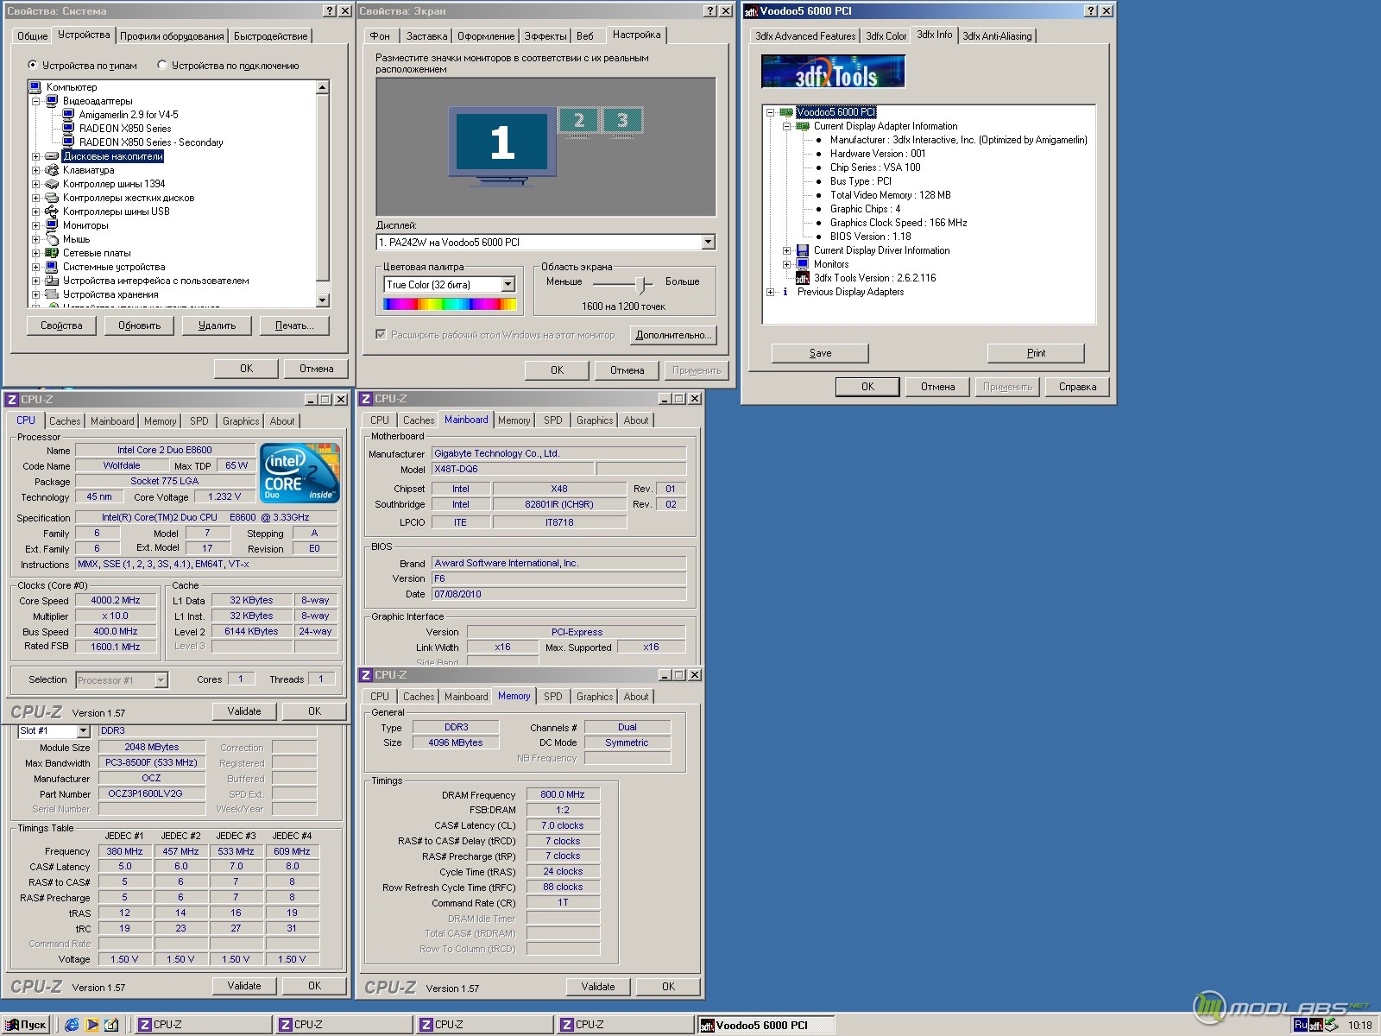Image resolution: width=1381 pixels, height=1036 pixels.
Task: Click the Z icon in CPU-Z Mainboard title bar
Action: tap(366, 399)
